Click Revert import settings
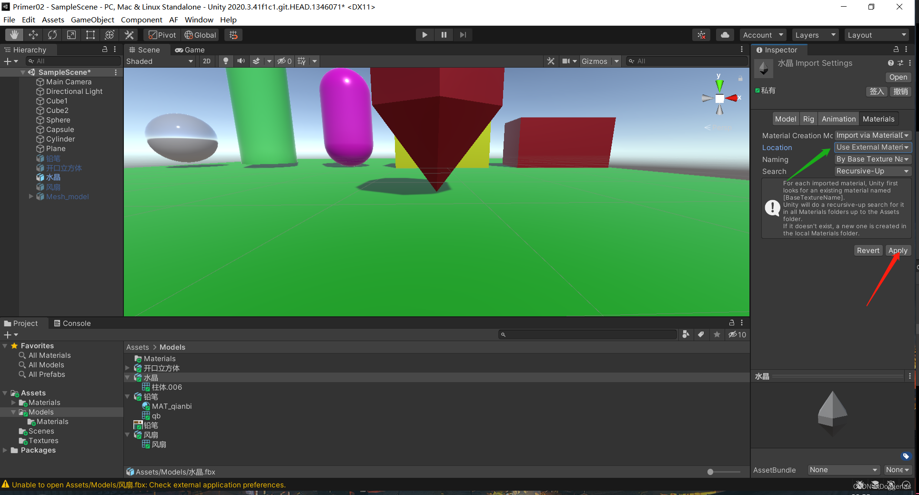 868,250
